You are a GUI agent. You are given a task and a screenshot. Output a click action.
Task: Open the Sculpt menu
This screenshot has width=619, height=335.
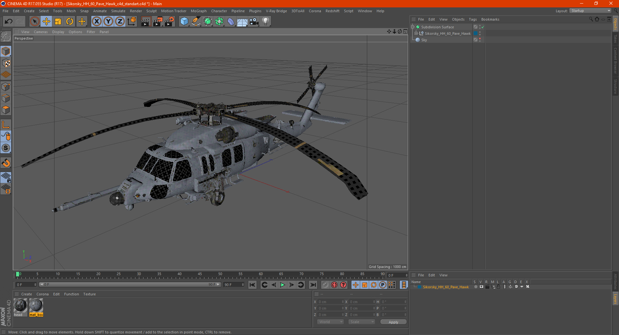[152, 11]
